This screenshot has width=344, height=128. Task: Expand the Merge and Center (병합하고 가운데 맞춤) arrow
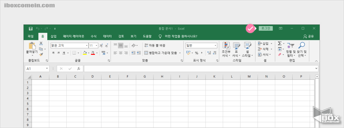click(180, 53)
